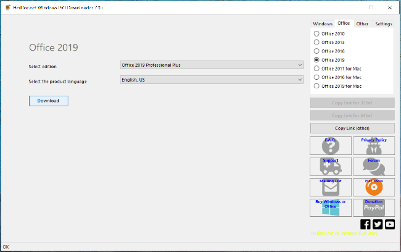Click Copy Link (other) button
Image resolution: width=401 pixels, height=252 pixels.
tap(352, 128)
